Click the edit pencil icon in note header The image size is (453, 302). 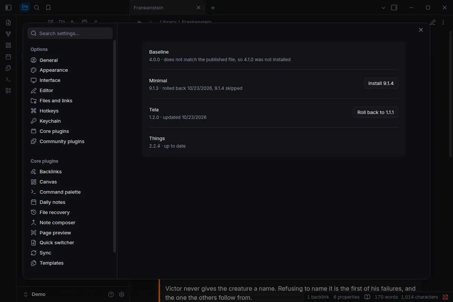[433, 22]
